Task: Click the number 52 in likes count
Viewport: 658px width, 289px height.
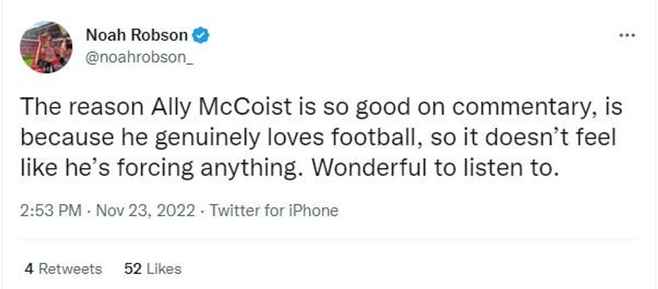Action: pyautogui.click(x=133, y=269)
